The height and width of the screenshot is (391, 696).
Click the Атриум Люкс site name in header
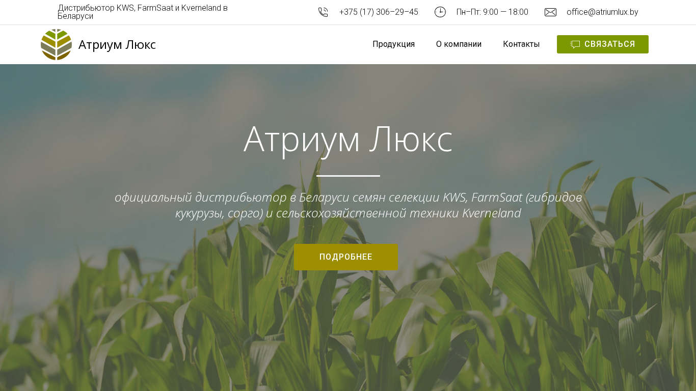pos(117,44)
